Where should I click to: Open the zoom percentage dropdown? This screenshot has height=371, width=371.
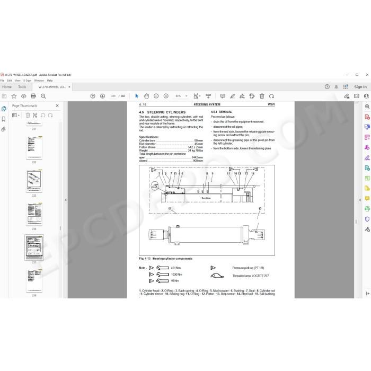(186, 96)
